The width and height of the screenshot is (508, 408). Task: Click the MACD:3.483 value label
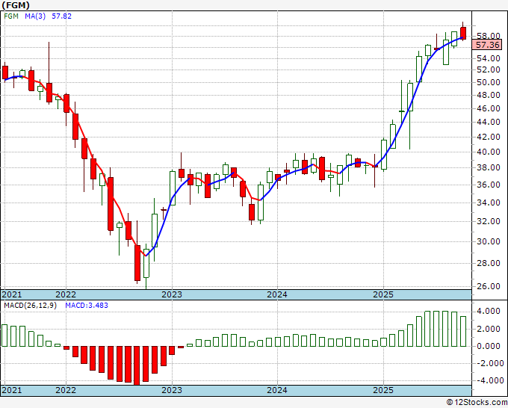tap(87, 306)
